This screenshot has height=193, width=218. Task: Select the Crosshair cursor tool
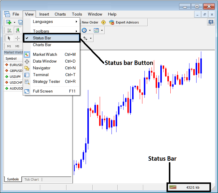tap(17, 38)
